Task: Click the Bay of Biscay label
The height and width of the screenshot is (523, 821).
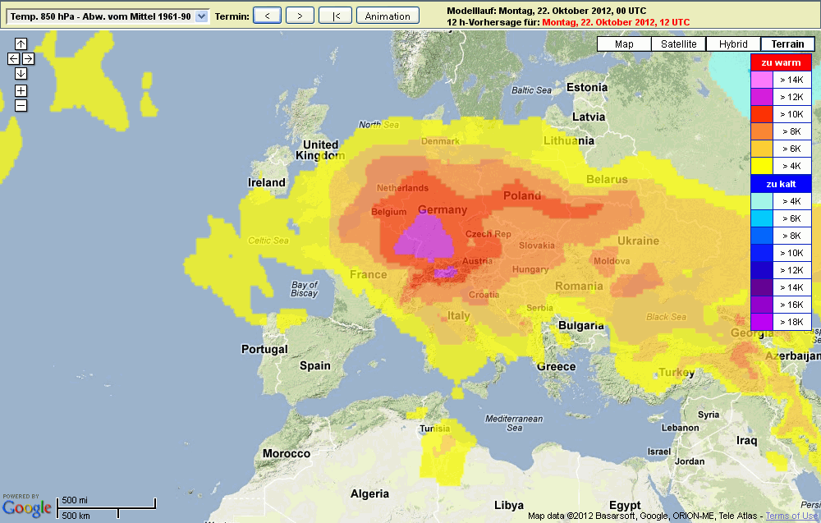Action: tap(305, 289)
